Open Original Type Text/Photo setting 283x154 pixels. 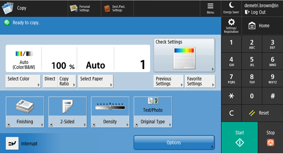tap(153, 112)
